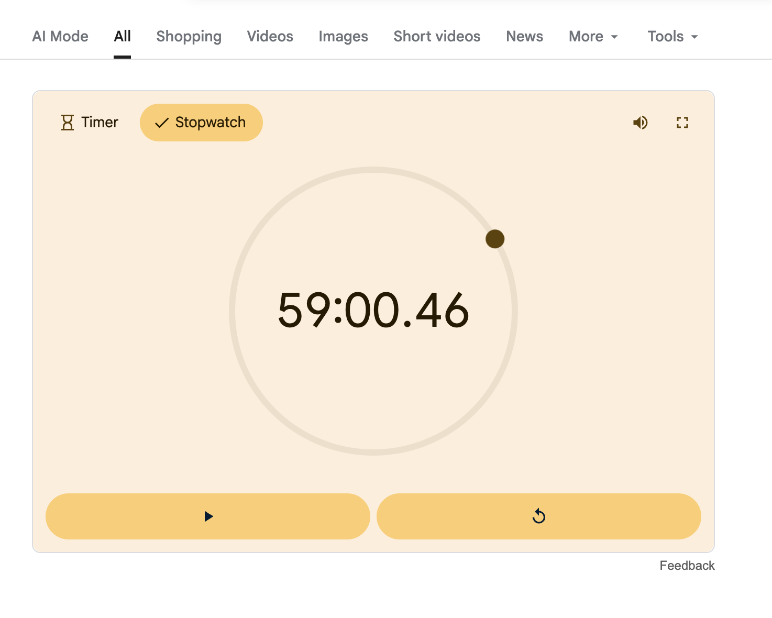The image size is (772, 618).
Task: Click the 59:00.46 elapsed time display
Action: pos(373,311)
